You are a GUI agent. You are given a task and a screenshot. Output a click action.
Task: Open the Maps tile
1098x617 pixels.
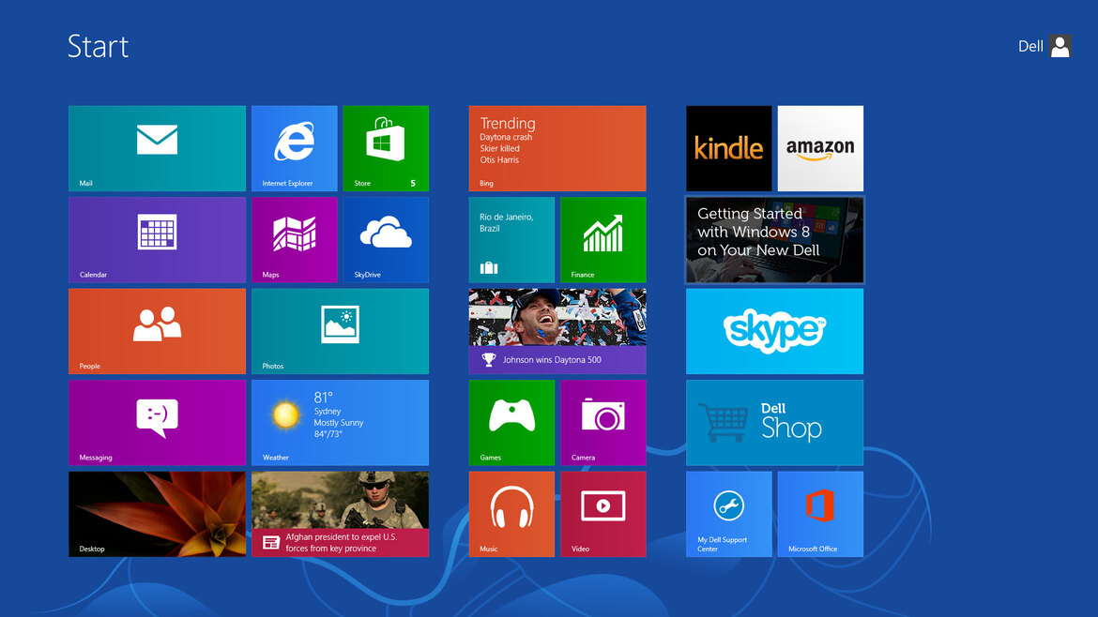[x=294, y=240]
